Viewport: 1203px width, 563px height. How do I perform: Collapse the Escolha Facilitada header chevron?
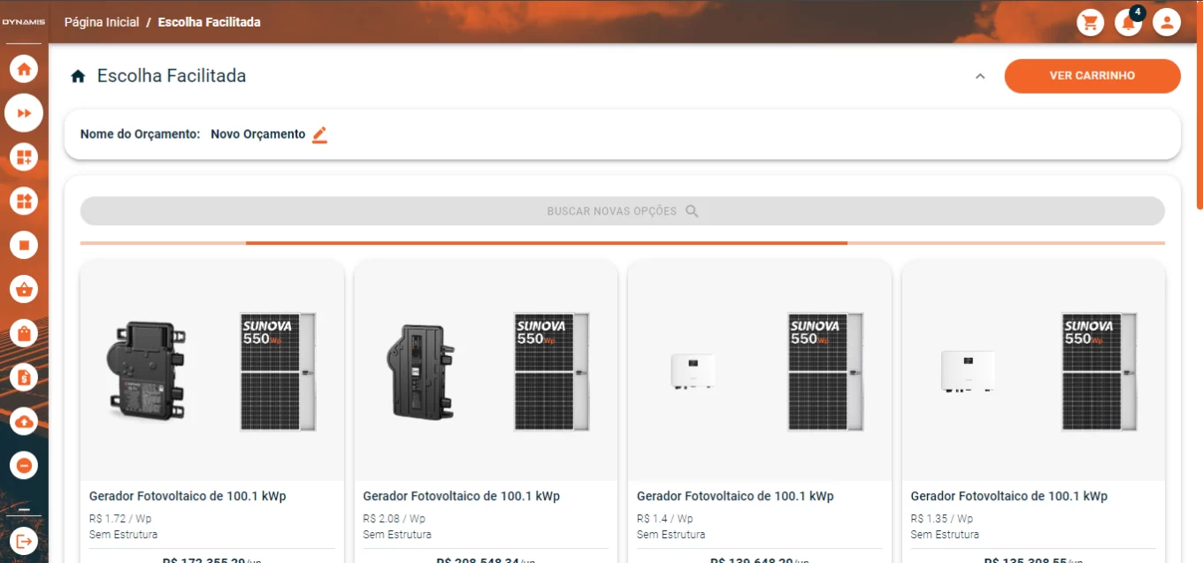pos(980,76)
